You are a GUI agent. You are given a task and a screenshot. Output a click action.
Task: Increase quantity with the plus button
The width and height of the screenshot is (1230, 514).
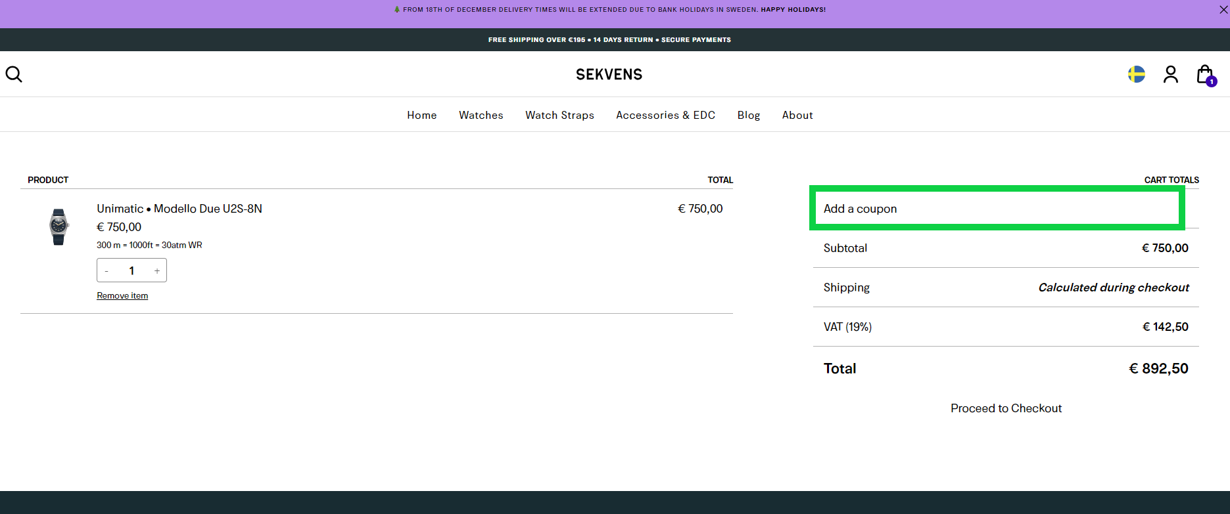click(x=157, y=270)
